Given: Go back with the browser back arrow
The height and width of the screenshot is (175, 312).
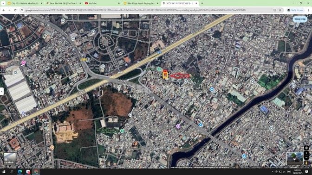Looking at the screenshot, I should coord(4,10).
